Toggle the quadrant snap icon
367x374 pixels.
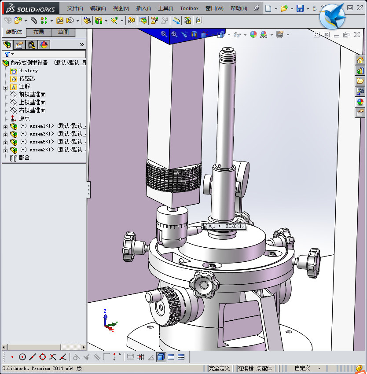[x=43, y=357]
